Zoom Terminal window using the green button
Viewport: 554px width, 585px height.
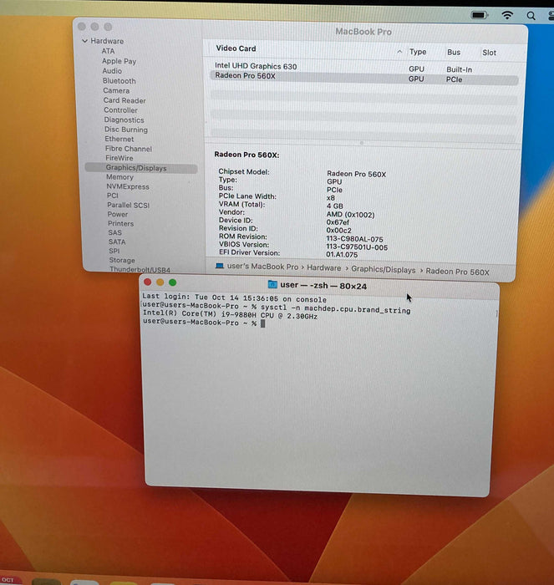click(x=173, y=282)
